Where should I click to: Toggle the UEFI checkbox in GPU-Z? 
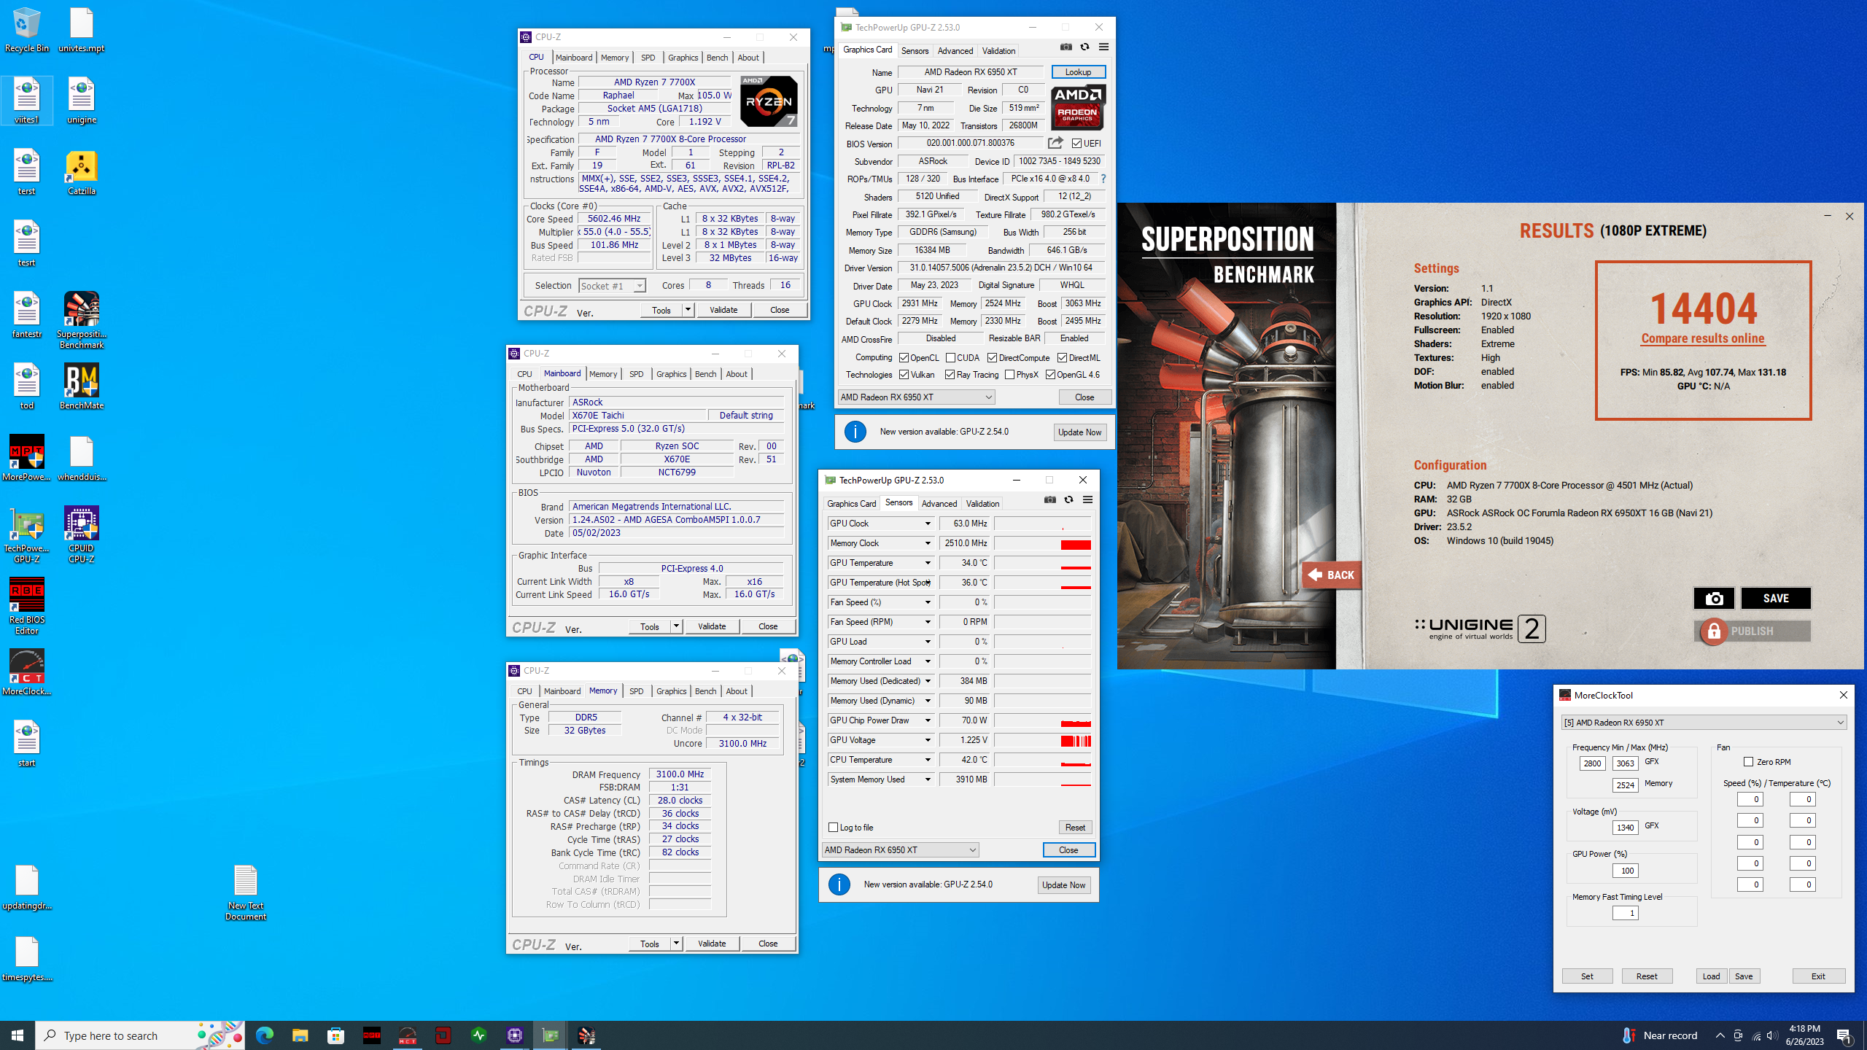[1076, 144]
